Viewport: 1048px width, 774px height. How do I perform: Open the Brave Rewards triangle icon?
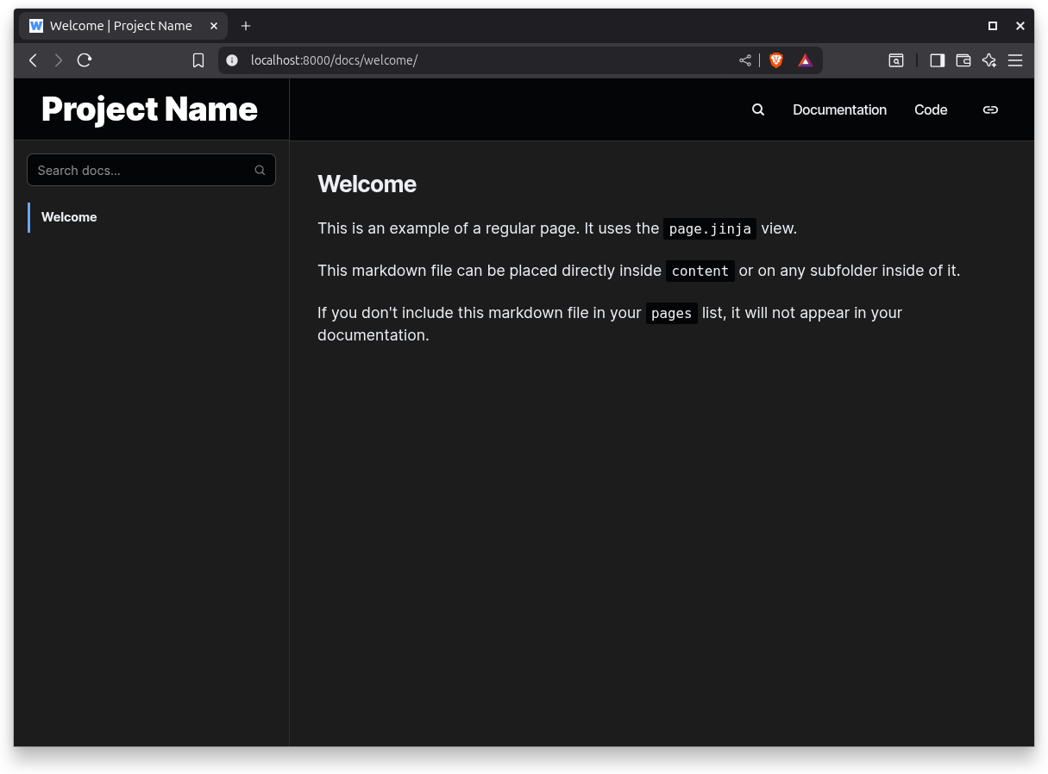pyautogui.click(x=805, y=60)
